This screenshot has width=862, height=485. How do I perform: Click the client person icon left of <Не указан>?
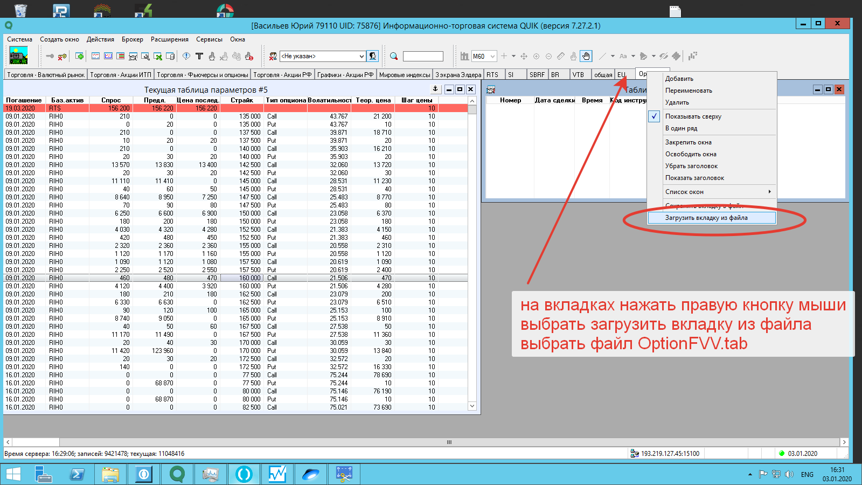coord(273,56)
